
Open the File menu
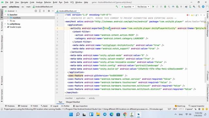[7, 2]
